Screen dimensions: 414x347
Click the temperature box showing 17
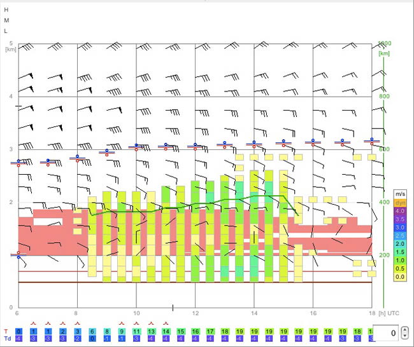pos(210,332)
